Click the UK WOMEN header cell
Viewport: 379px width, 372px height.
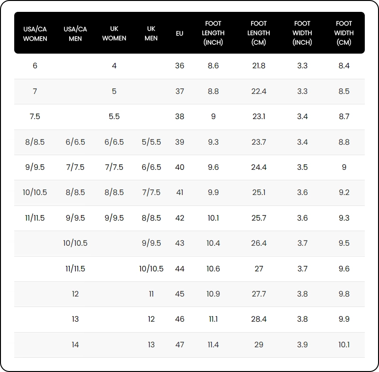coord(114,33)
